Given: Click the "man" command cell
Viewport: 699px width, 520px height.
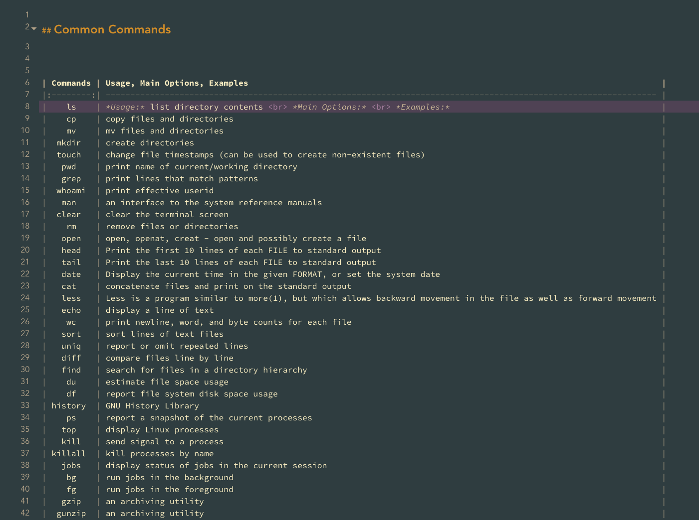Looking at the screenshot, I should pos(69,203).
